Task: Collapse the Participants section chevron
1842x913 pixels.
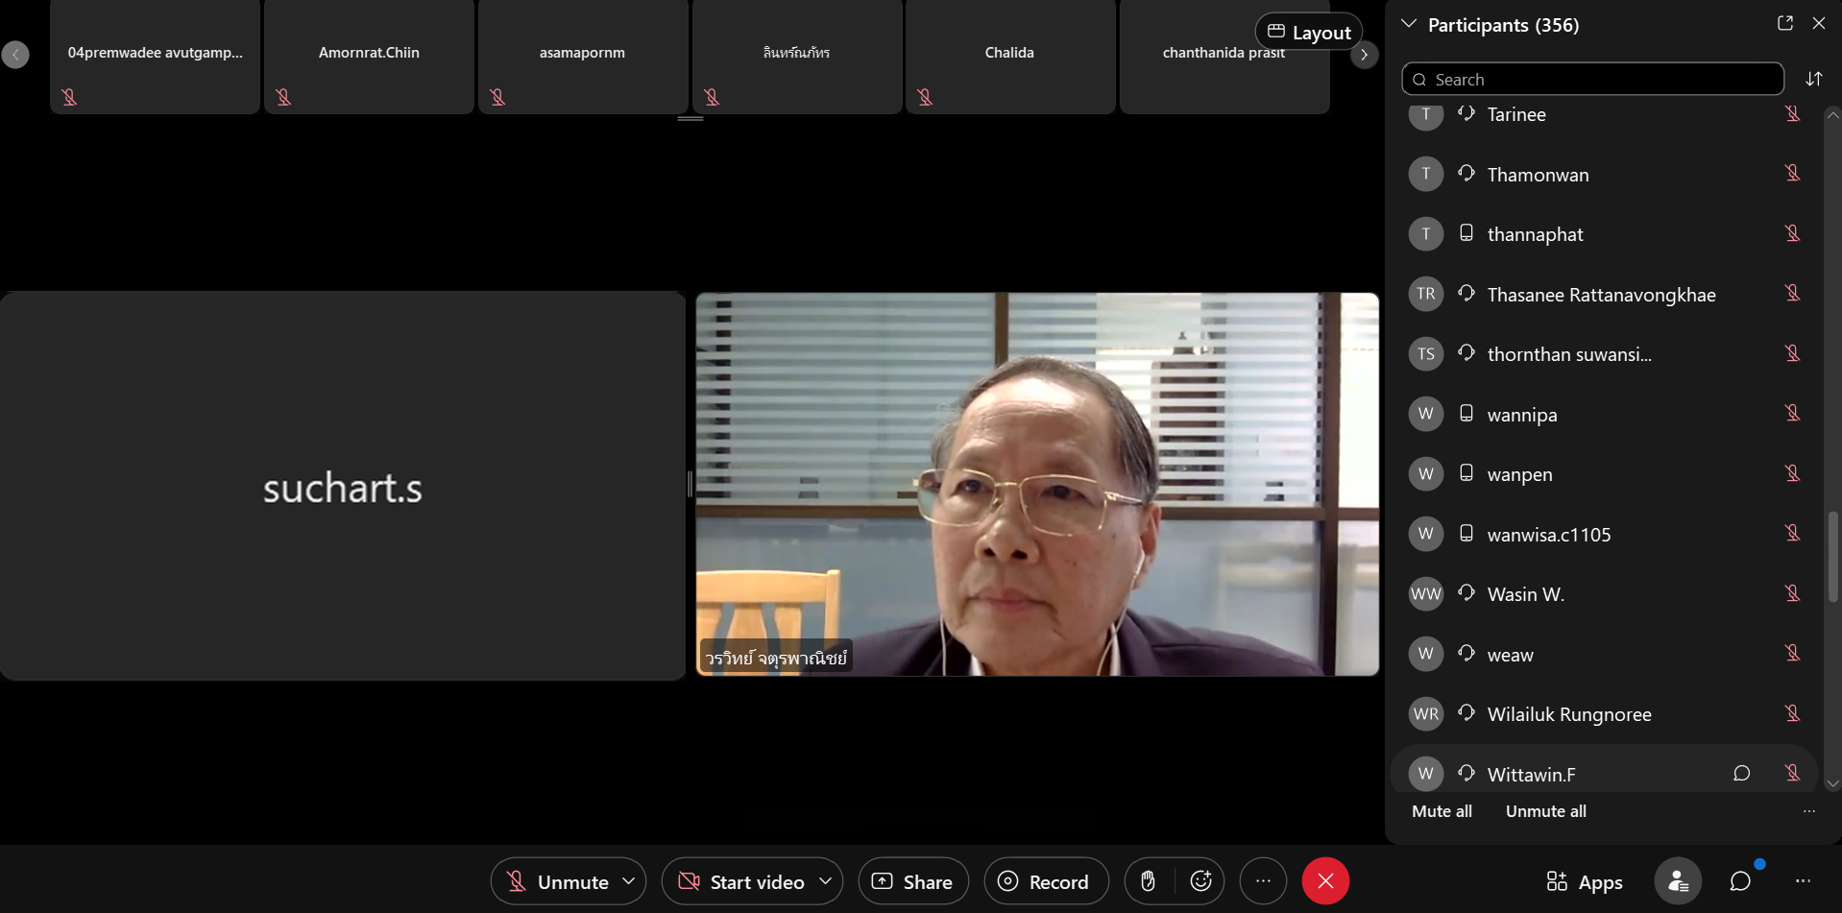Action: [1409, 24]
